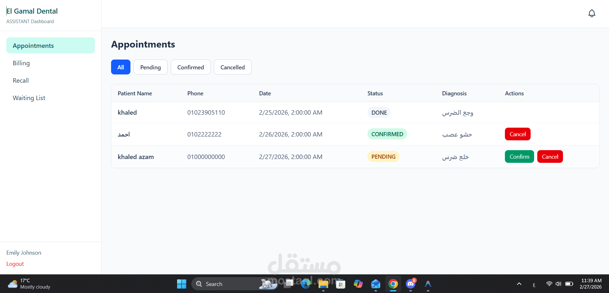Click the Wi-Fi system tray icon
This screenshot has width=609, height=293.
pos(549,284)
